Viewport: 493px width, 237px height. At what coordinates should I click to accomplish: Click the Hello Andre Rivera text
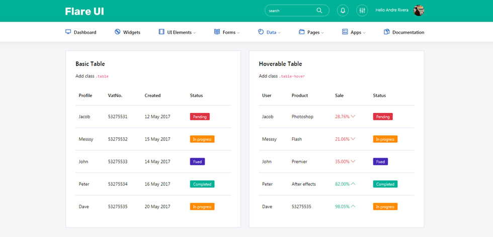(392, 10)
